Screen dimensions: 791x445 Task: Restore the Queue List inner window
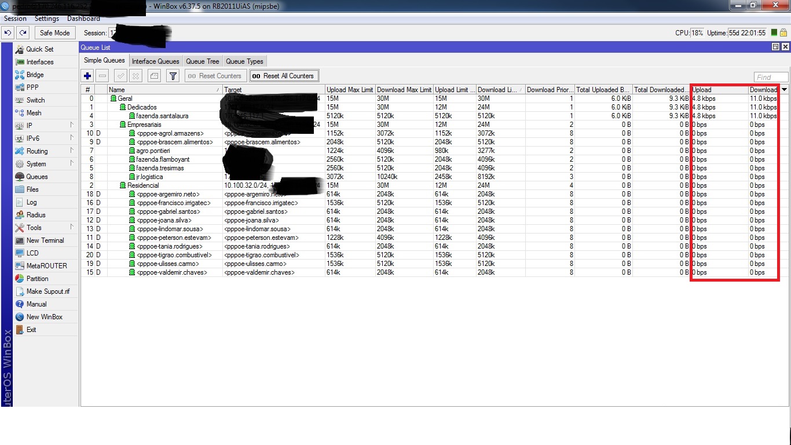775,47
